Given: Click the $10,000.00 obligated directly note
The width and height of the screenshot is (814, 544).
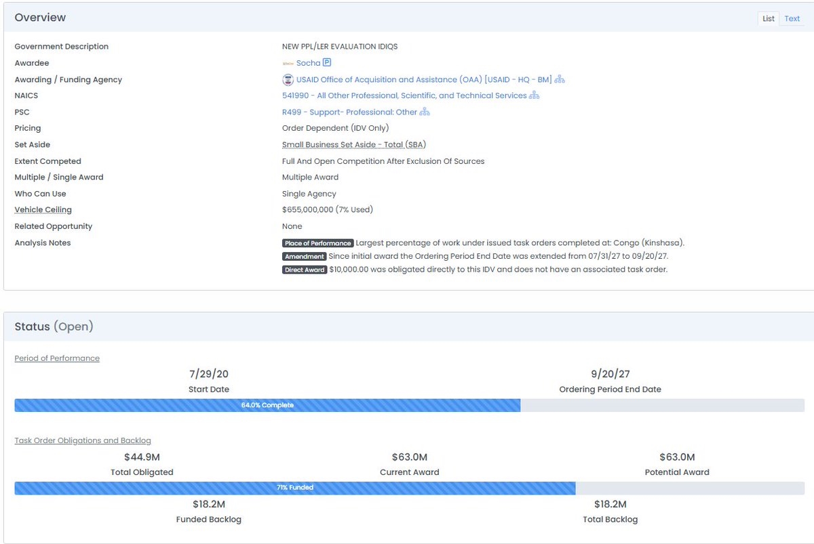Looking at the screenshot, I should click(x=499, y=270).
